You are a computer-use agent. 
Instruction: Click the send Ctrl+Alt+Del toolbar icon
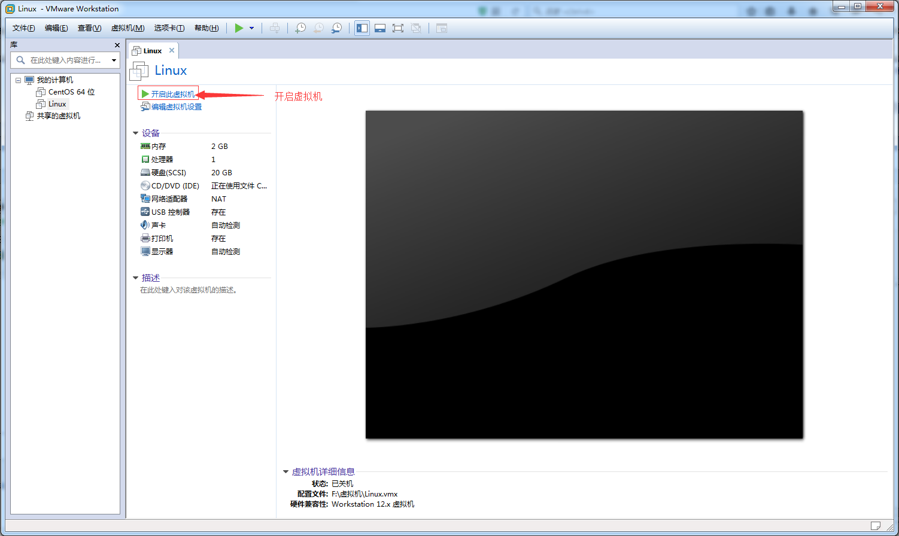point(275,28)
